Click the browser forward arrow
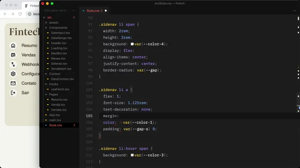The width and height of the screenshot is (300, 168). point(13,14)
